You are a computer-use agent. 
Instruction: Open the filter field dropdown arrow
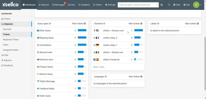coord(157,5)
